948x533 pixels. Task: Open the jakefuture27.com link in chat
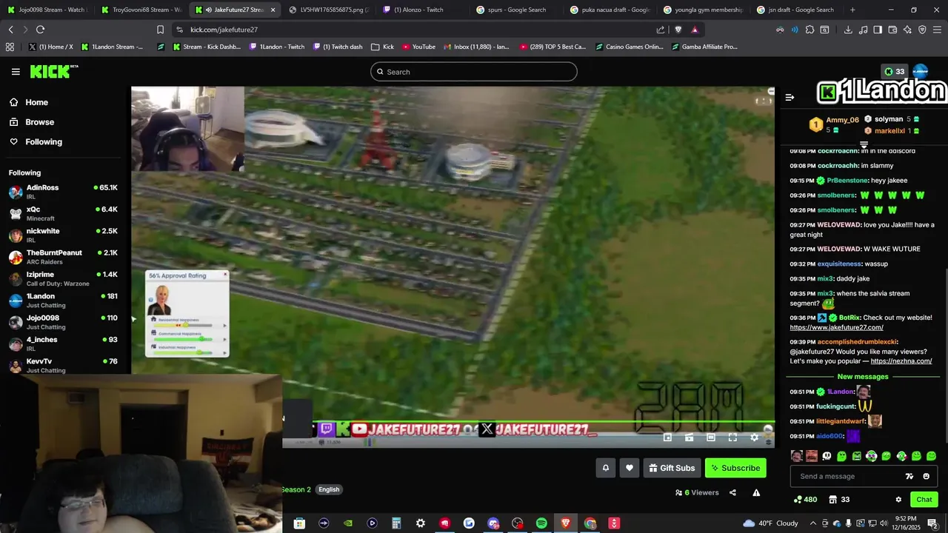(836, 327)
